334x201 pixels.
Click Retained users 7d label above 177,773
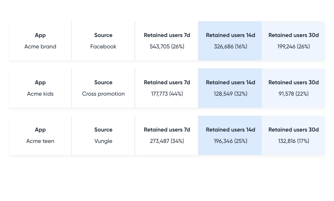[167, 83]
